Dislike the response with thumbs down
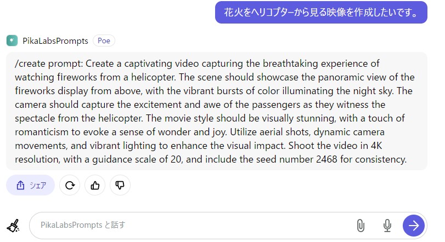 120,185
